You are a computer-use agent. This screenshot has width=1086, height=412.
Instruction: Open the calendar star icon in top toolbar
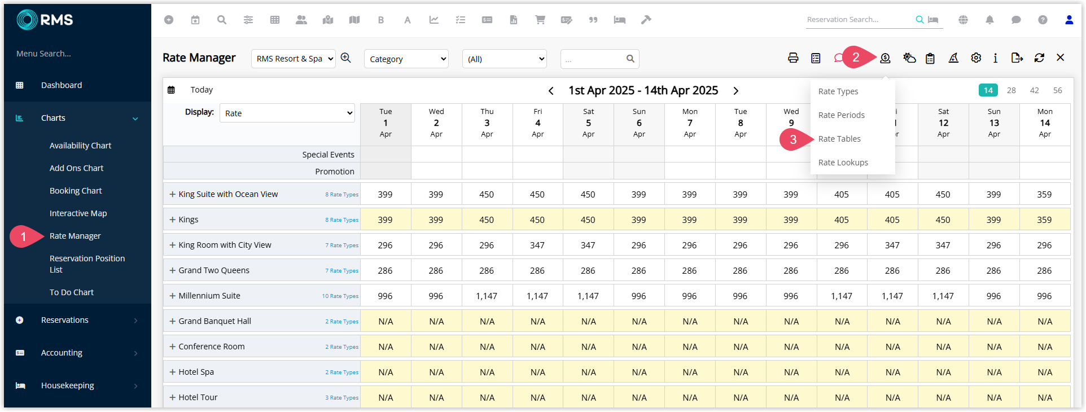pos(195,20)
